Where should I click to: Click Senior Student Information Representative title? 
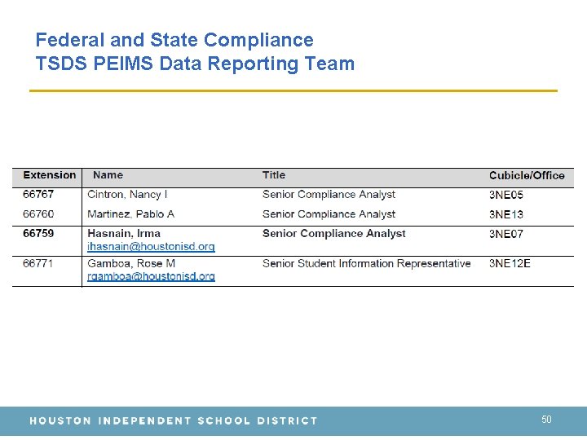[x=366, y=264]
